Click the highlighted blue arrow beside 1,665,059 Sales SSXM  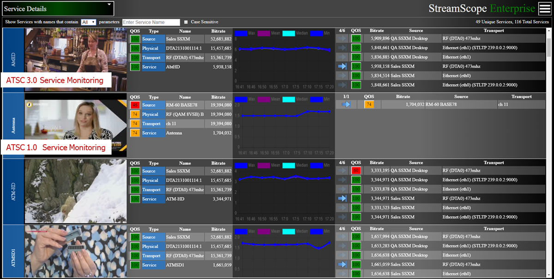point(342,264)
